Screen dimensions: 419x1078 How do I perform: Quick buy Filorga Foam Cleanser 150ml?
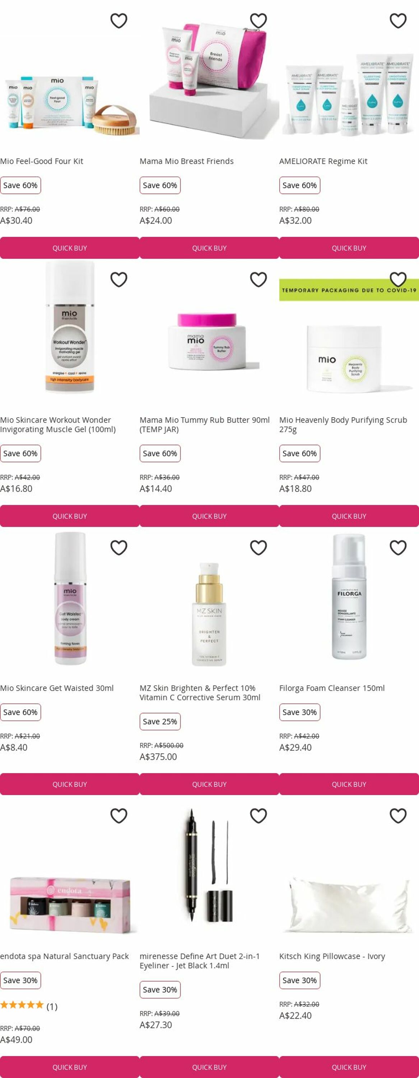349,784
